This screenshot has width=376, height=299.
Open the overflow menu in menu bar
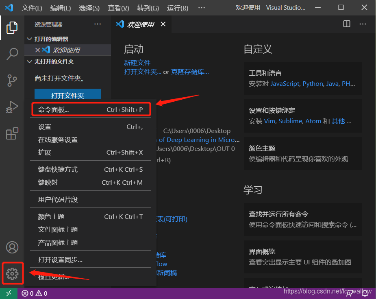202,8
